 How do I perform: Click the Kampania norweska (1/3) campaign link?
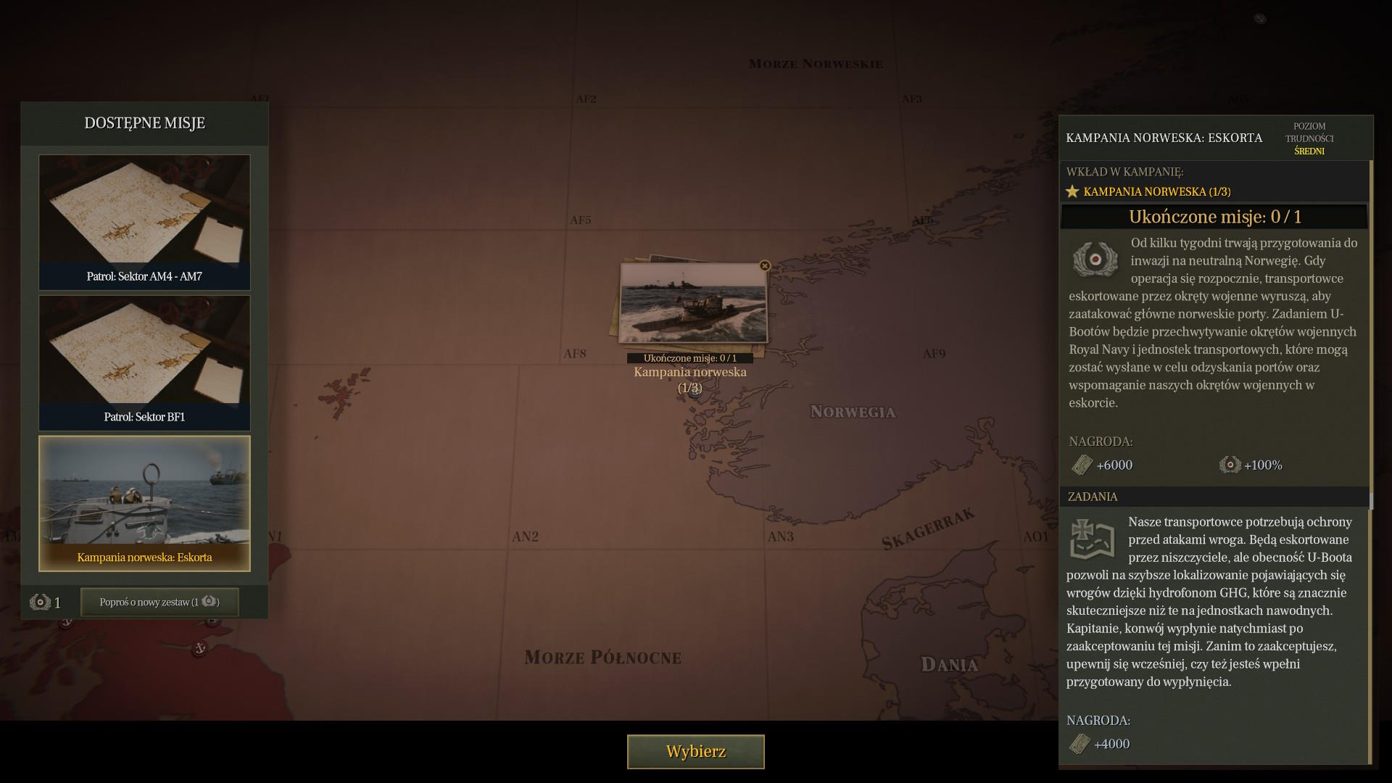point(1156,191)
